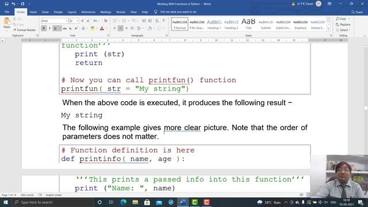
Task: Open the File tab
Action: [x=7, y=12]
